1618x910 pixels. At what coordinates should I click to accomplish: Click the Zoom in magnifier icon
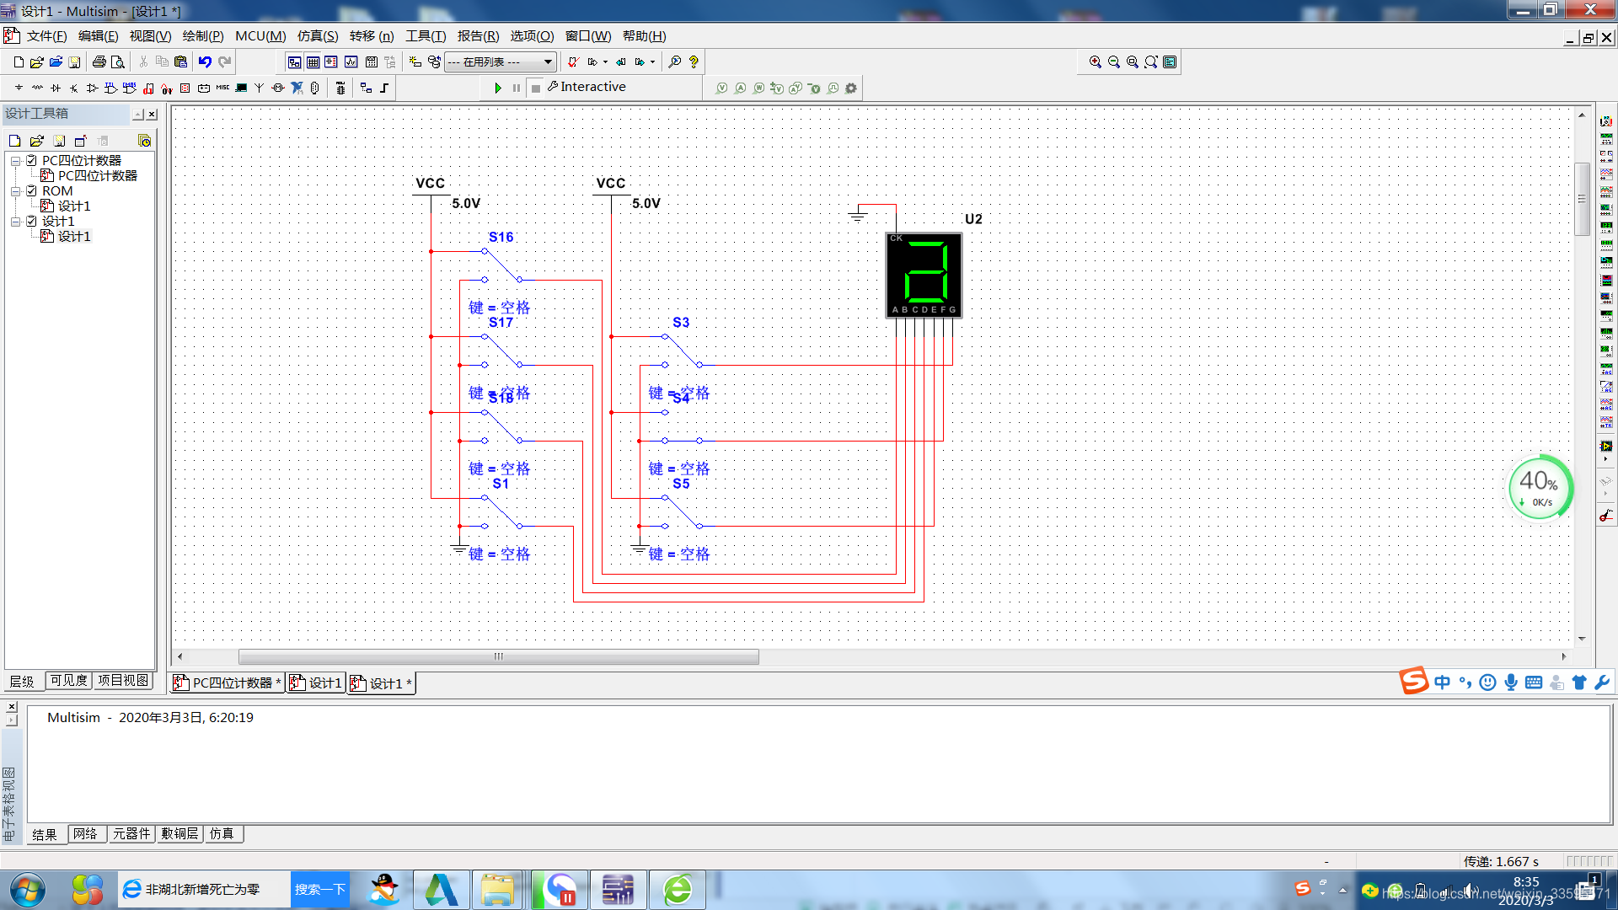click(x=1095, y=62)
